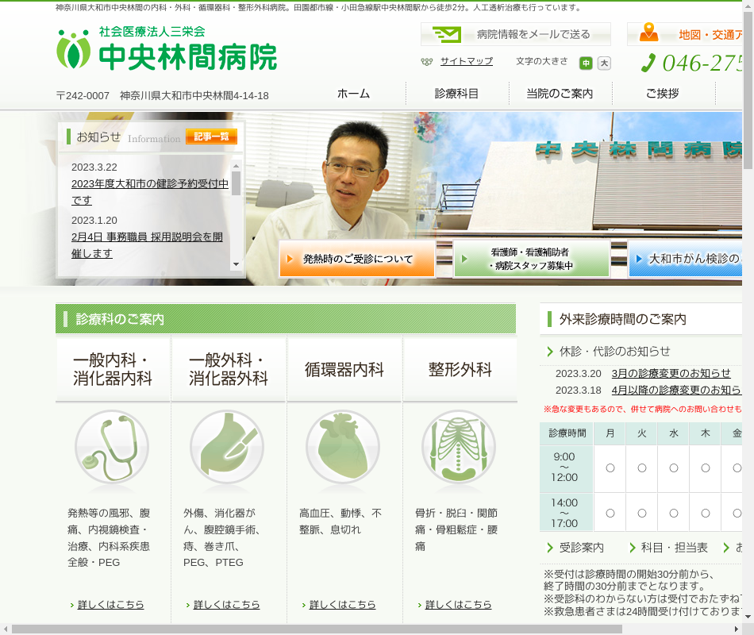
Task: Click the orange map pin icon
Action: pos(648,33)
